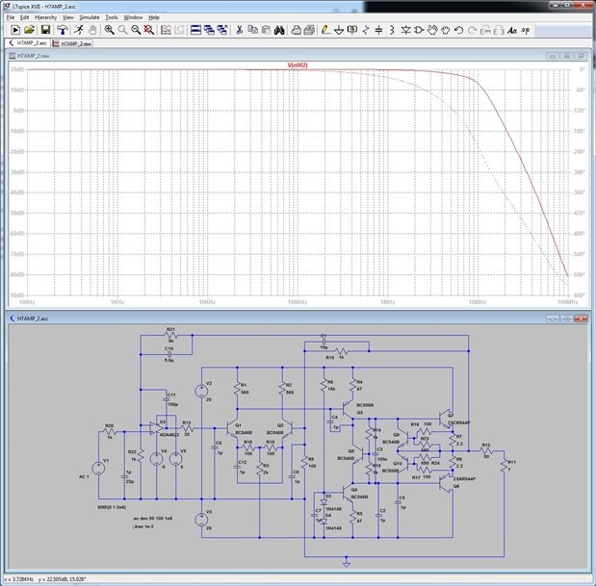Viewport: 596px width, 586px height.
Task: Select the Draw wire pencil tool
Action: 324,30
